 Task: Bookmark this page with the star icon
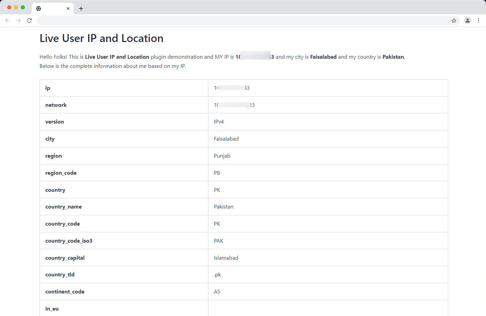tap(454, 20)
